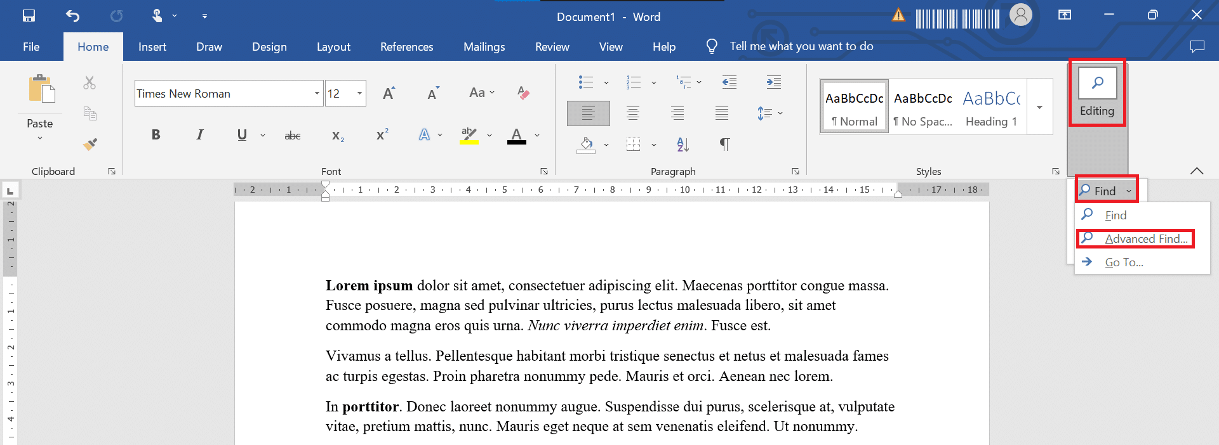Toggle align right
Screen dimensions: 1219x445
tap(677, 113)
